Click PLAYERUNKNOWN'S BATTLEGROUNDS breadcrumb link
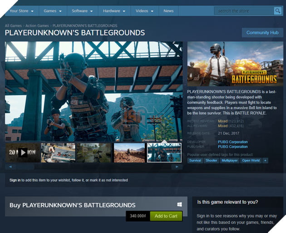Image resolution: width=286 pixels, height=233 pixels. click(x=85, y=26)
